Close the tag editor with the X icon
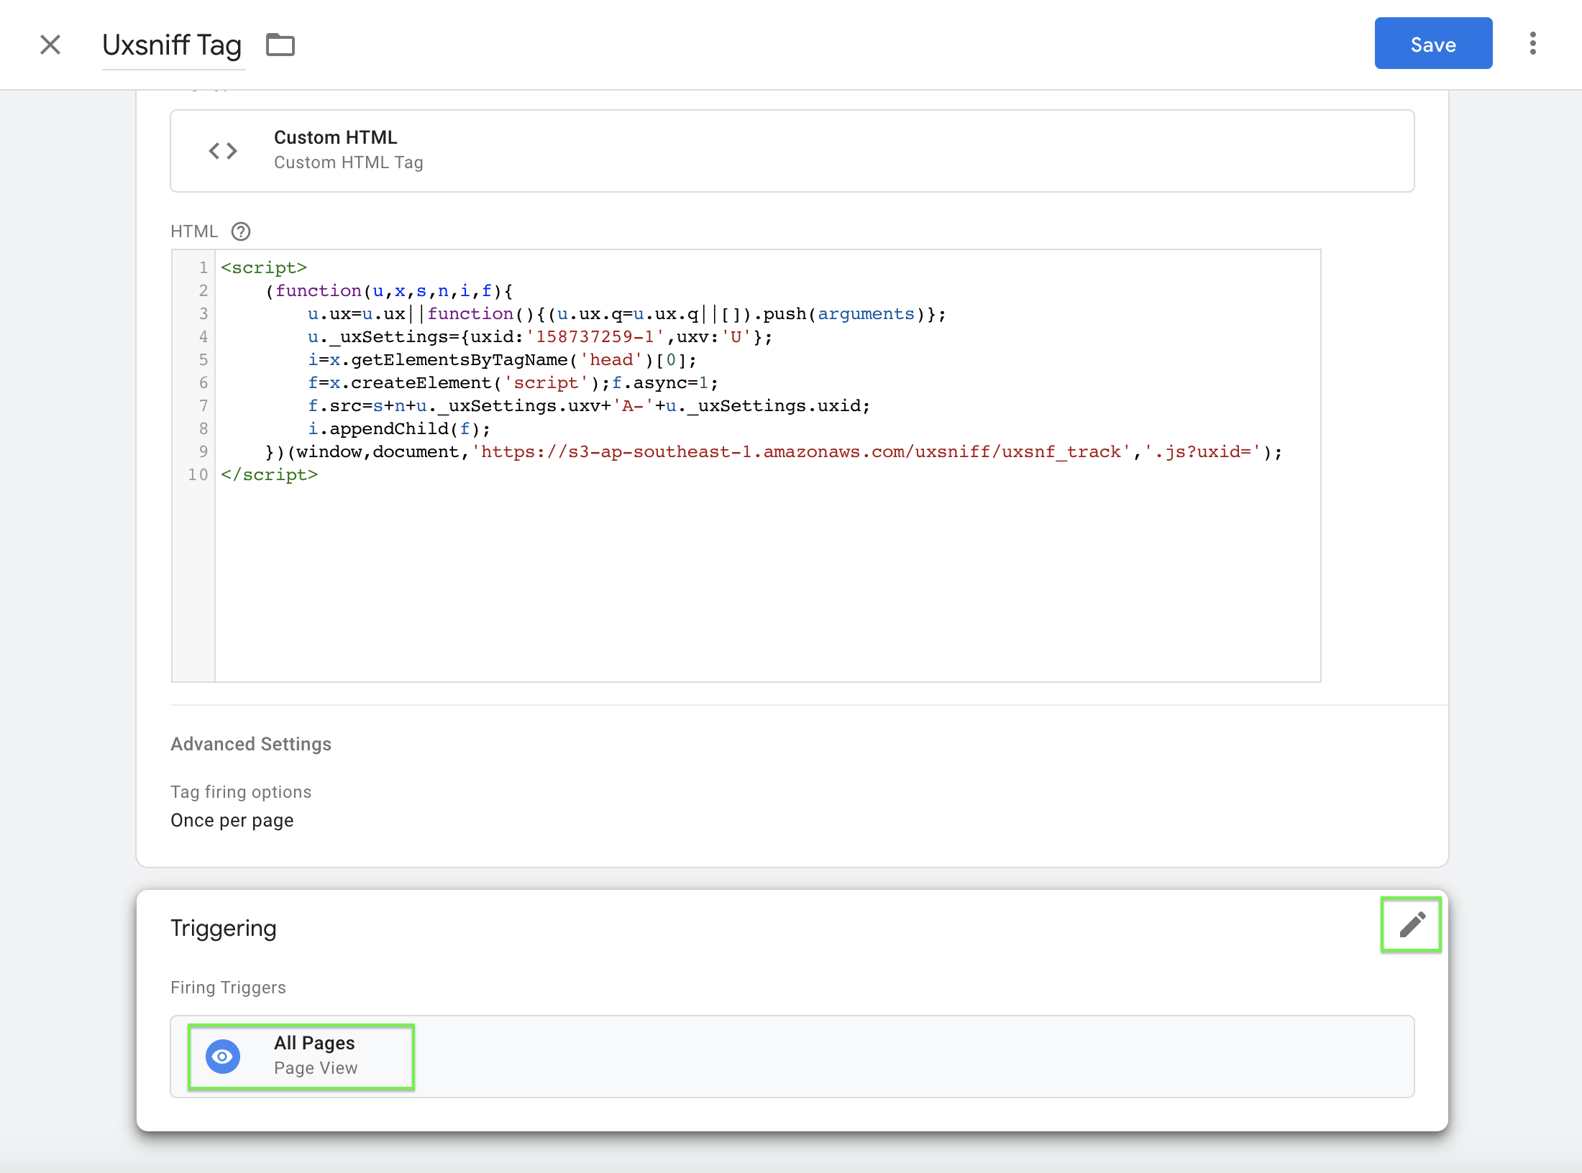The height and width of the screenshot is (1173, 1582). (50, 45)
